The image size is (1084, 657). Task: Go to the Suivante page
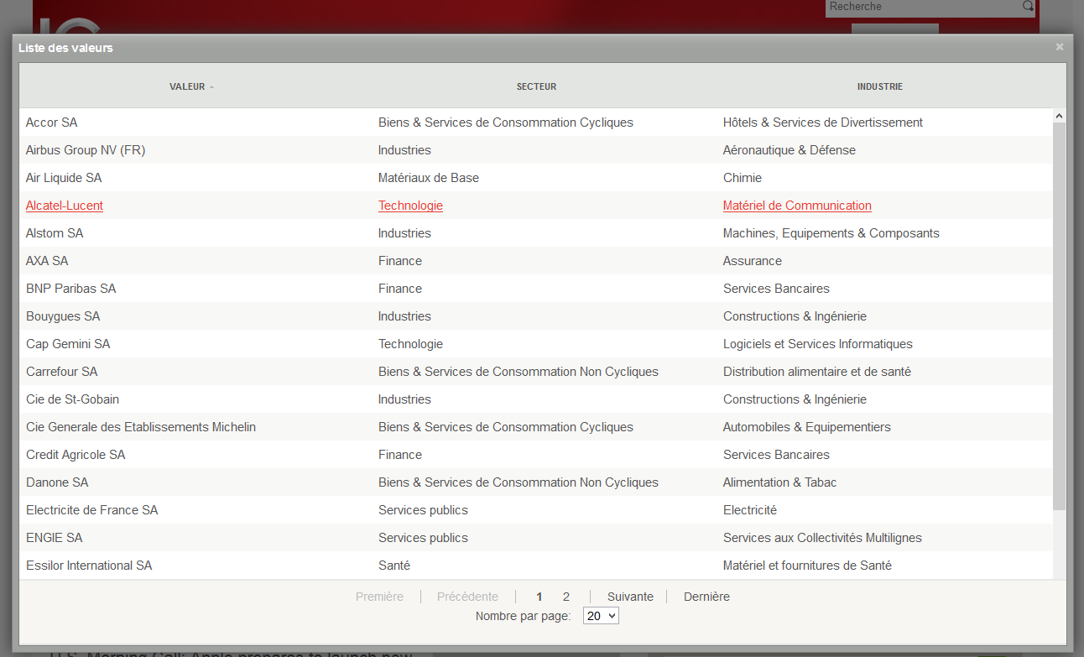(630, 597)
